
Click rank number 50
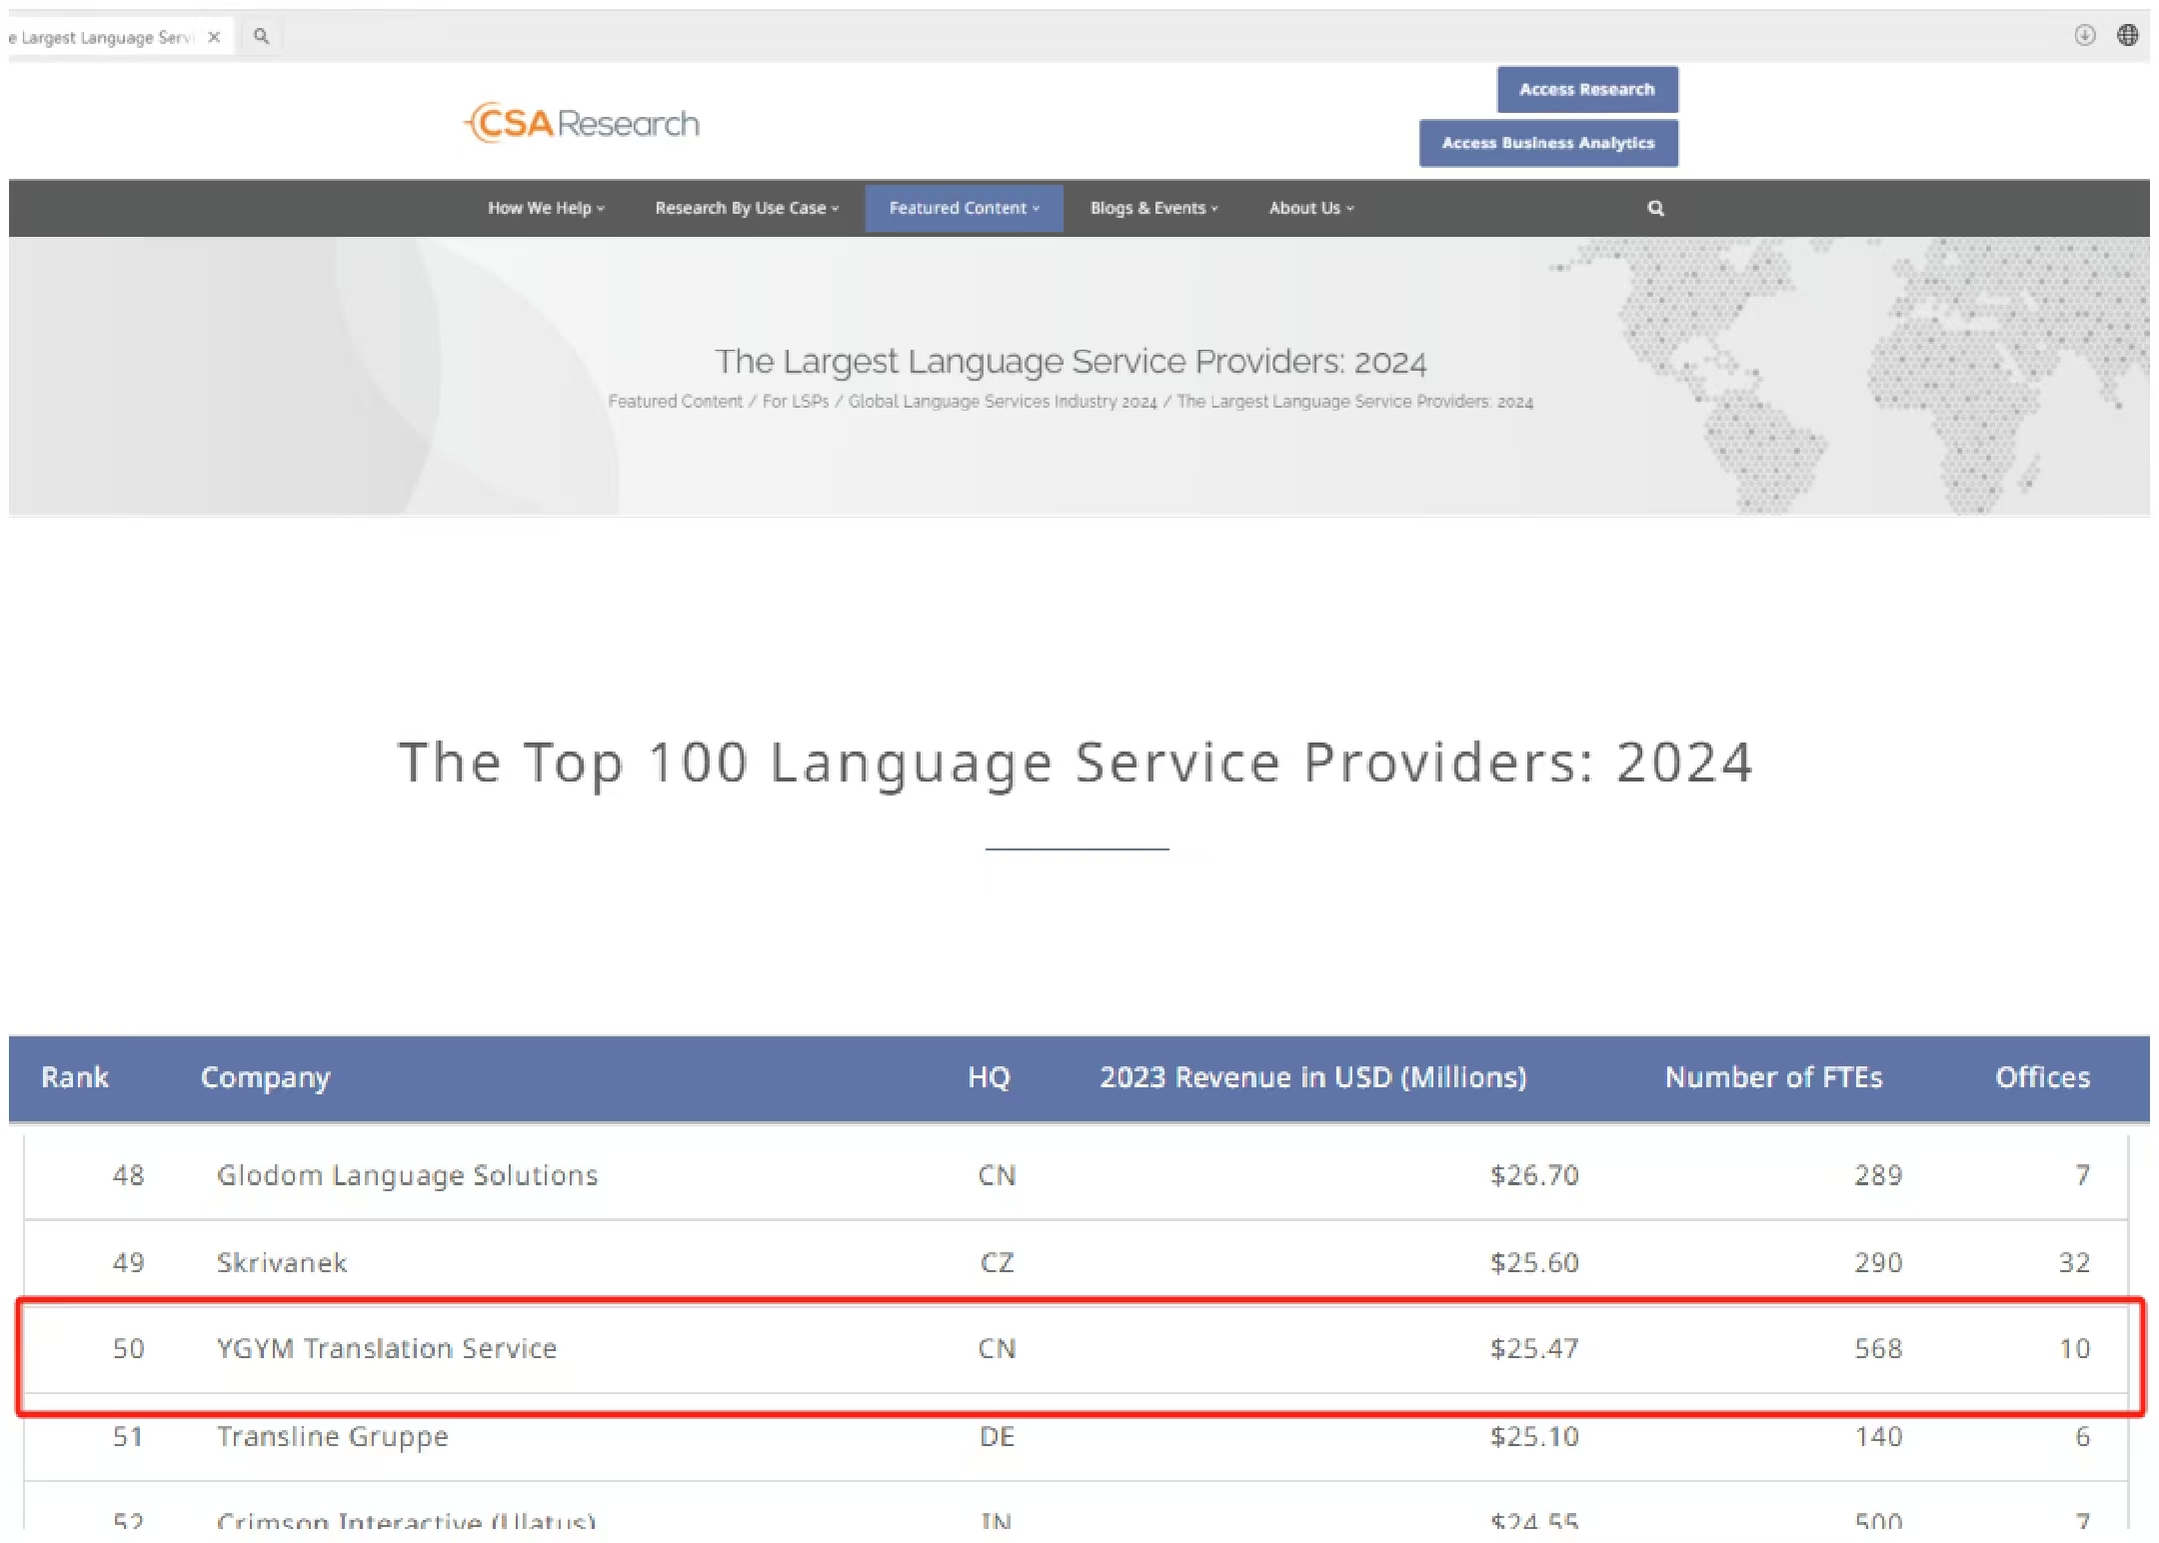coord(128,1348)
